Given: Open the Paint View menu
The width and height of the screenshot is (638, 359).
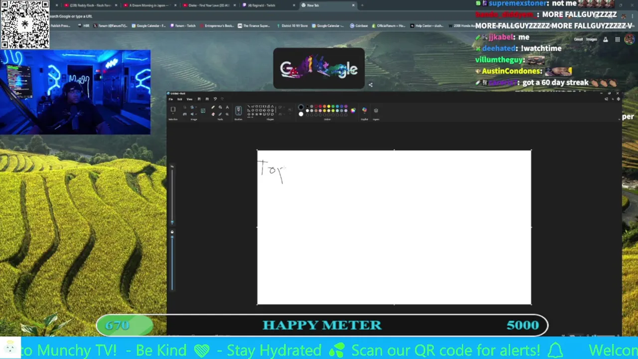Looking at the screenshot, I should pyautogui.click(x=189, y=99).
